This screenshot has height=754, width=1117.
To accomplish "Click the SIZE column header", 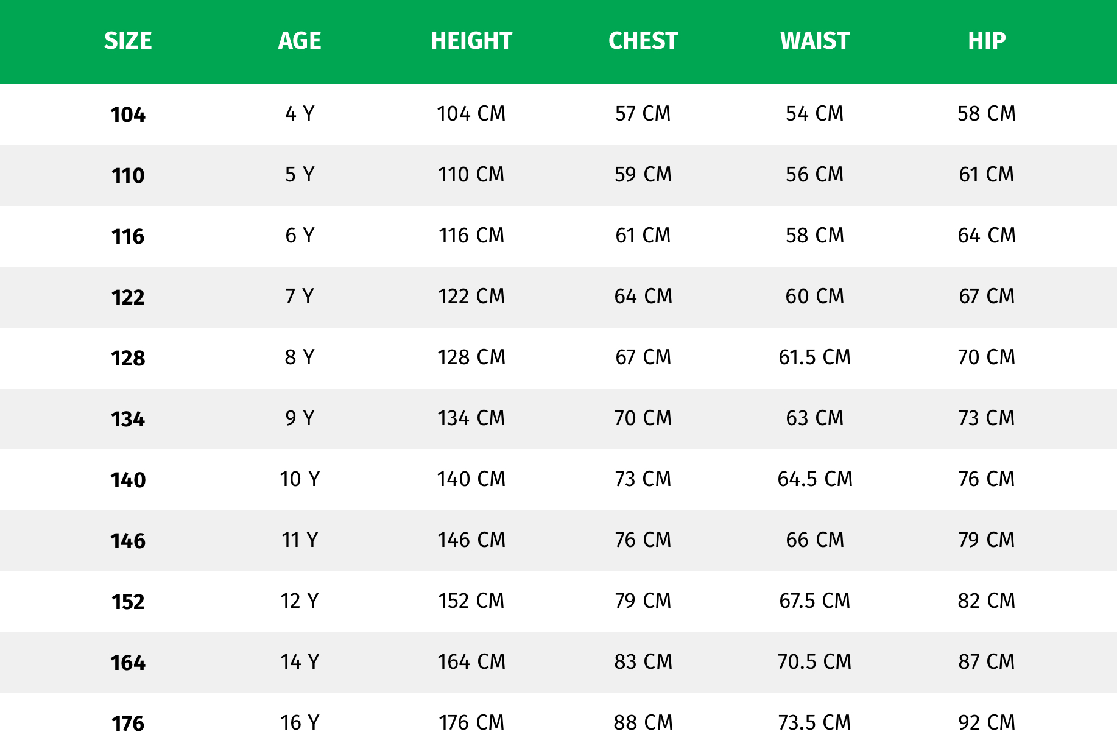I will pyautogui.click(x=128, y=41).
